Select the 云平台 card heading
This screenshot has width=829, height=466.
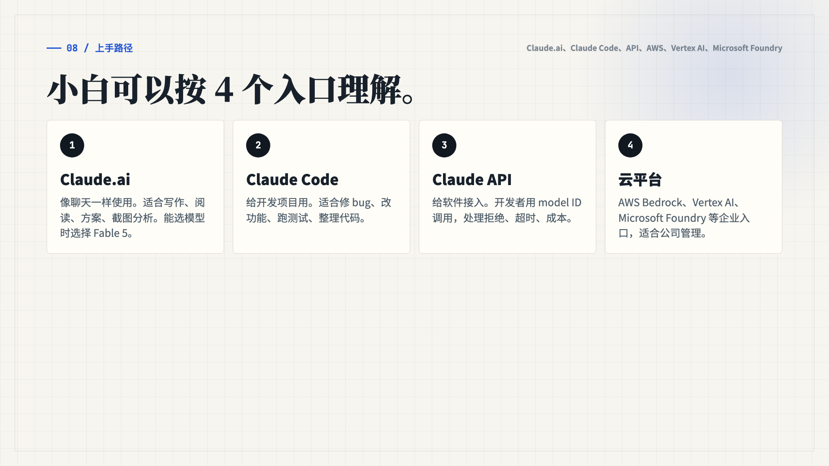click(x=640, y=179)
